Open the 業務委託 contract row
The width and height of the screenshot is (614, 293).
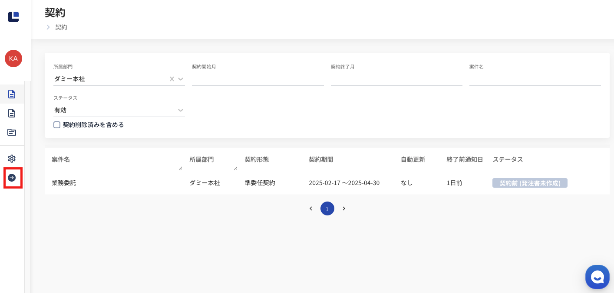coord(64,183)
